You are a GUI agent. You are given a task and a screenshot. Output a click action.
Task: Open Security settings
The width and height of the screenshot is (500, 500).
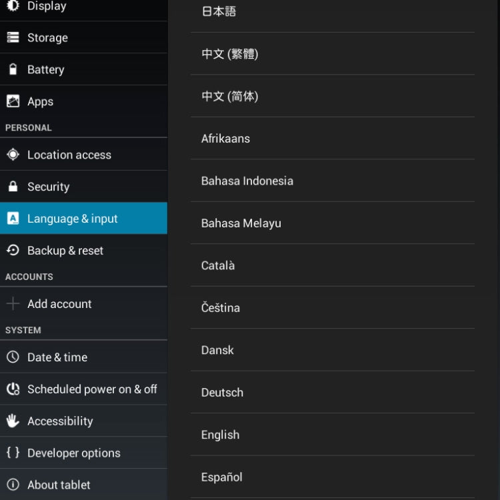coord(83,187)
